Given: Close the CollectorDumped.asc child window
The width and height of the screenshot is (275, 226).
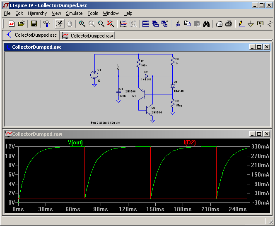Looking at the screenshot, I should click(x=267, y=47).
